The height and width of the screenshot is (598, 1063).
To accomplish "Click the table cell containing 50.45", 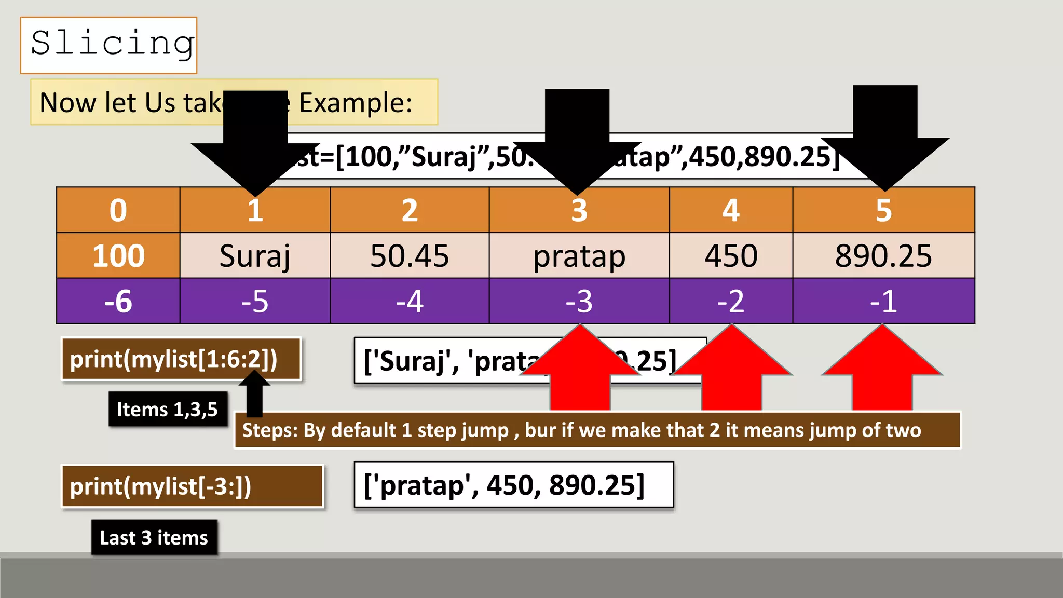I will pos(410,255).
